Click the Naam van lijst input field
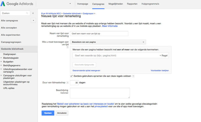This screenshot has width=201, height=122. (x=99, y=33)
